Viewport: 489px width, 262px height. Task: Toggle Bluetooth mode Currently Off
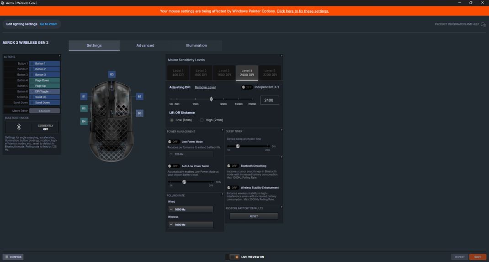[45, 127]
